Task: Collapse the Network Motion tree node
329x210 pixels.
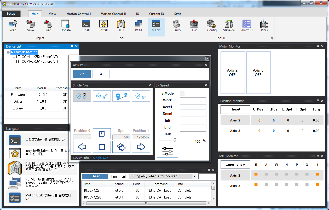Action: tap(8, 52)
